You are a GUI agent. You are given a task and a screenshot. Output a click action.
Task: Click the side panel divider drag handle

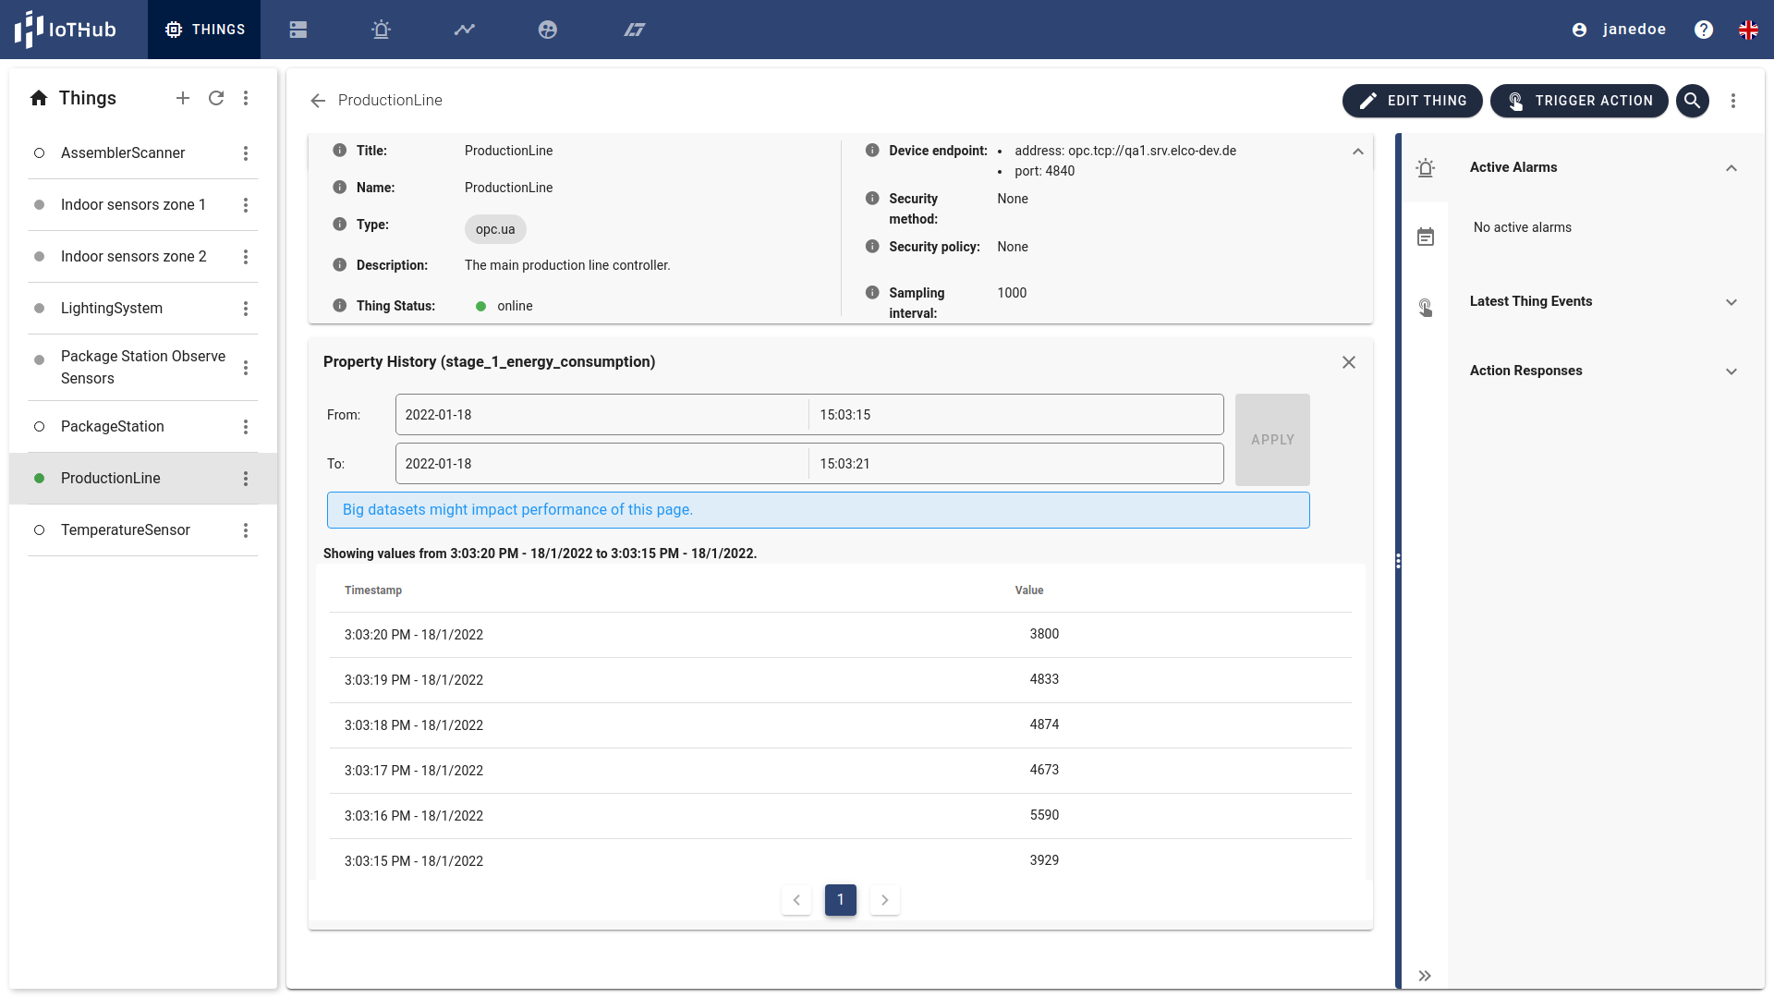pos(1398,561)
